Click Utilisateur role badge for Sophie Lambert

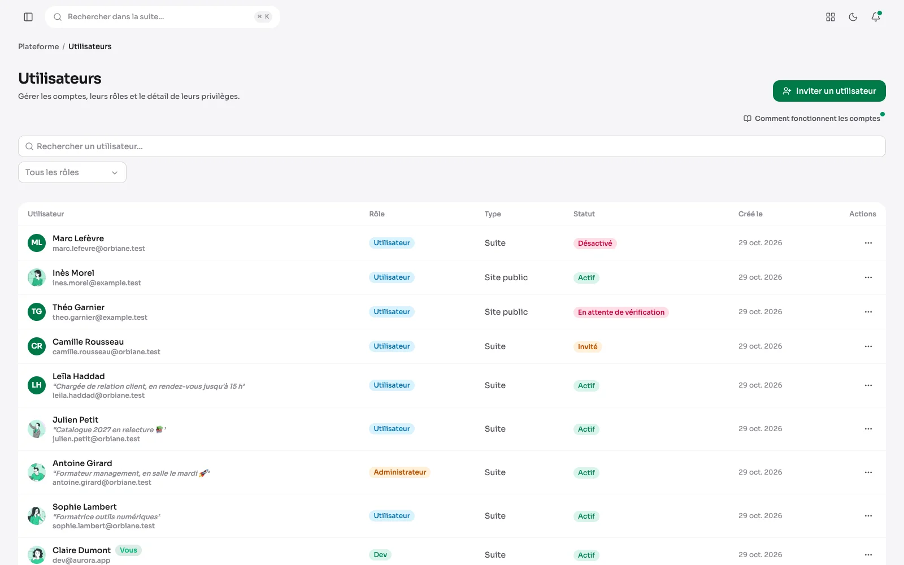pyautogui.click(x=392, y=516)
